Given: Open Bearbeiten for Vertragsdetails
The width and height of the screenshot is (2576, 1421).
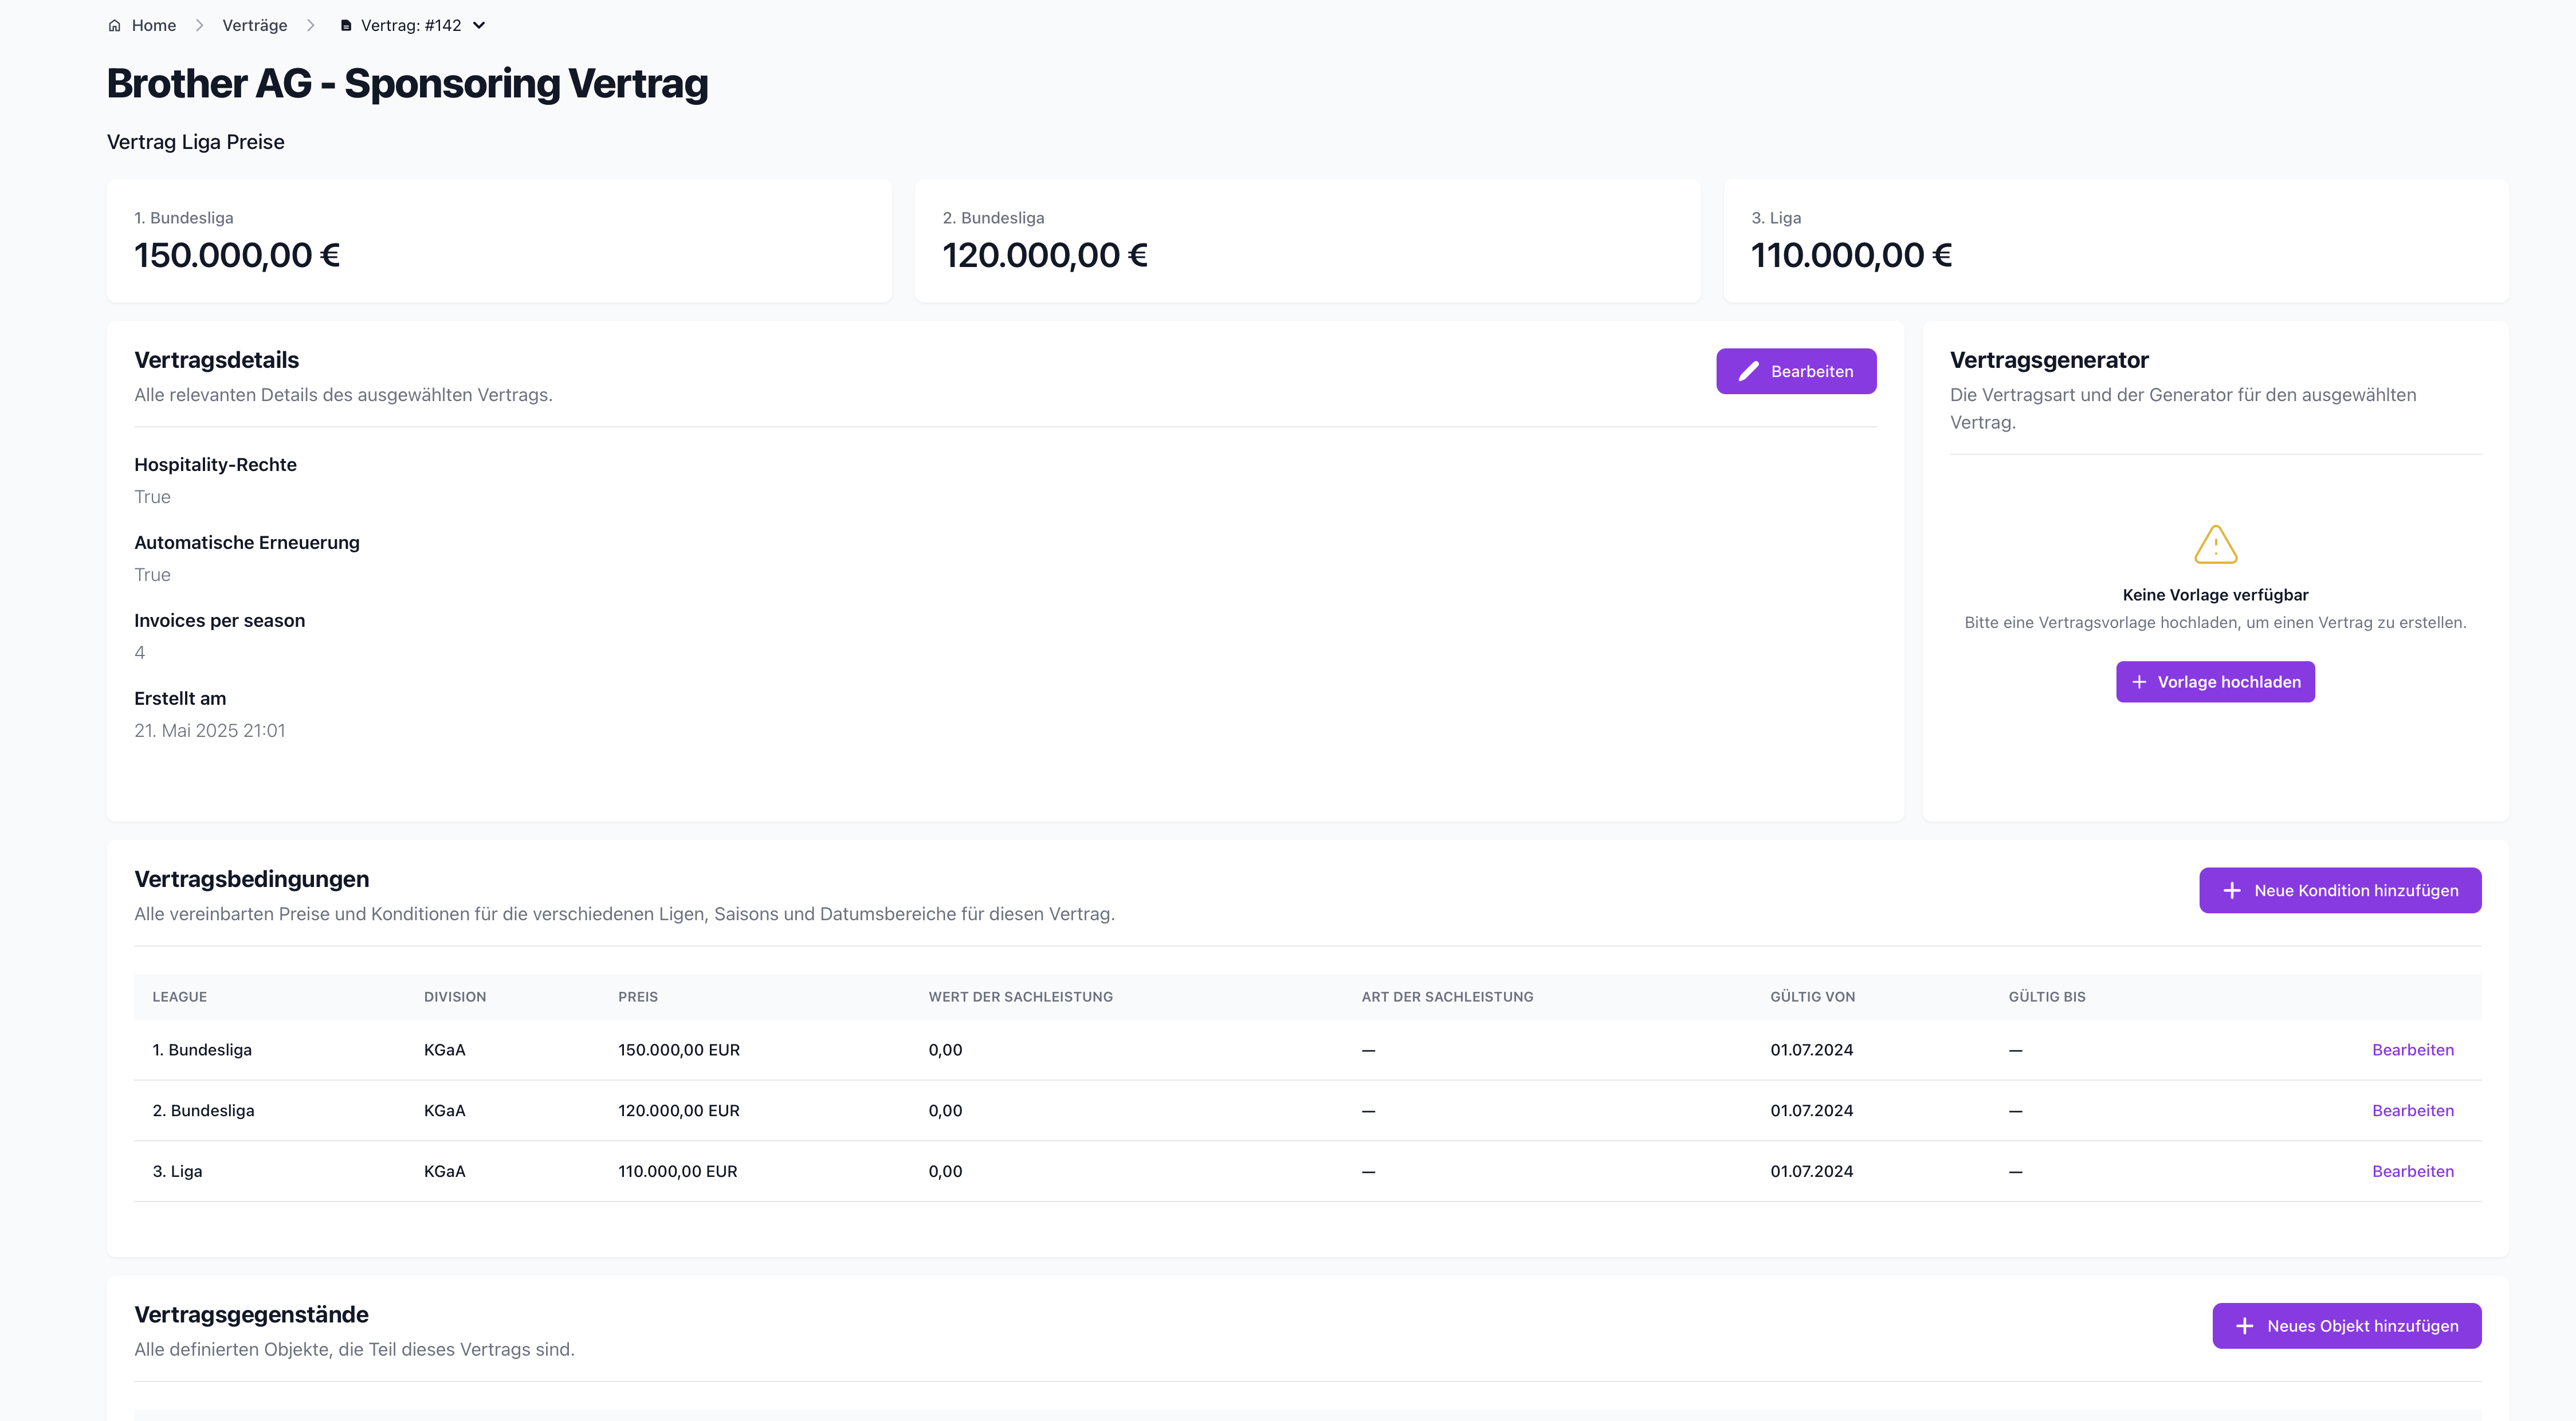Looking at the screenshot, I should (1796, 371).
